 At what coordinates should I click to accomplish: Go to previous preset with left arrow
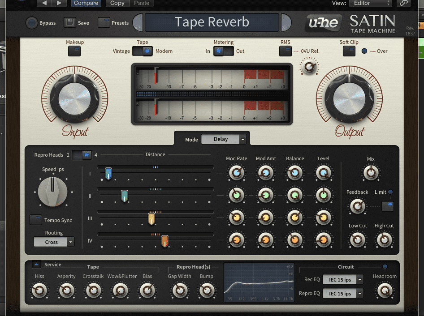coord(138,22)
